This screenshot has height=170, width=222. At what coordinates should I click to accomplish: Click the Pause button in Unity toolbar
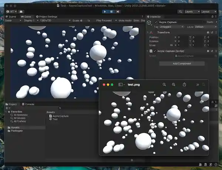(111, 11)
